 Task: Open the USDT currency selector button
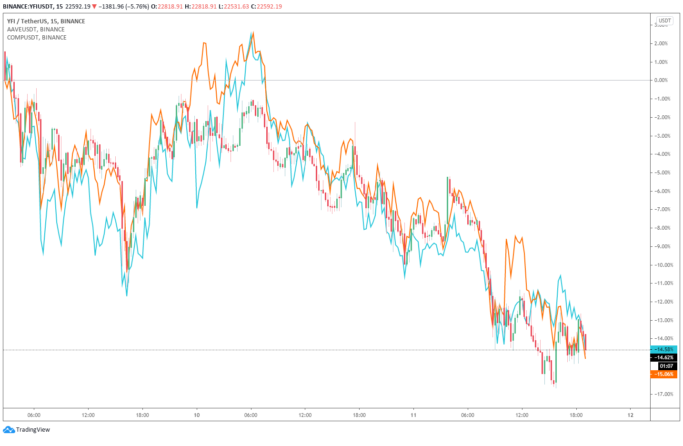pos(664,20)
